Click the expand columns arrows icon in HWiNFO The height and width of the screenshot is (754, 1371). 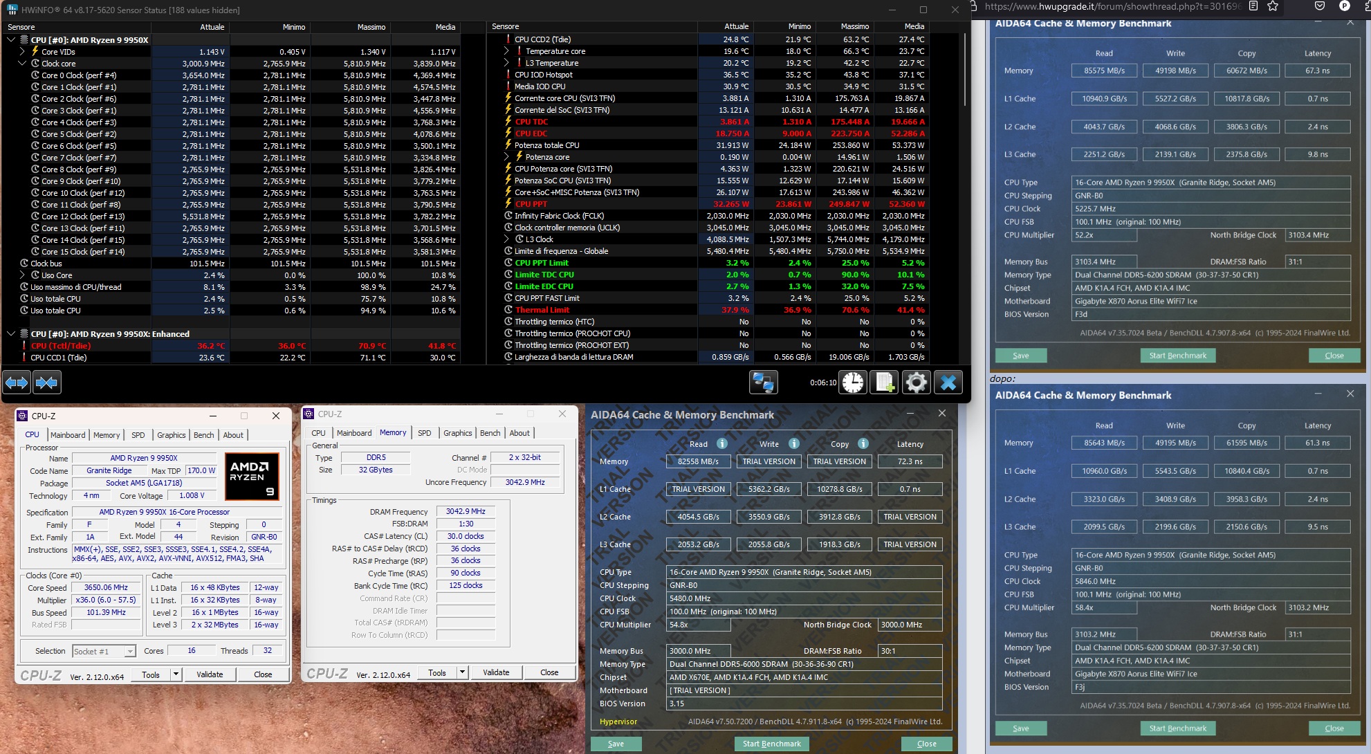17,382
